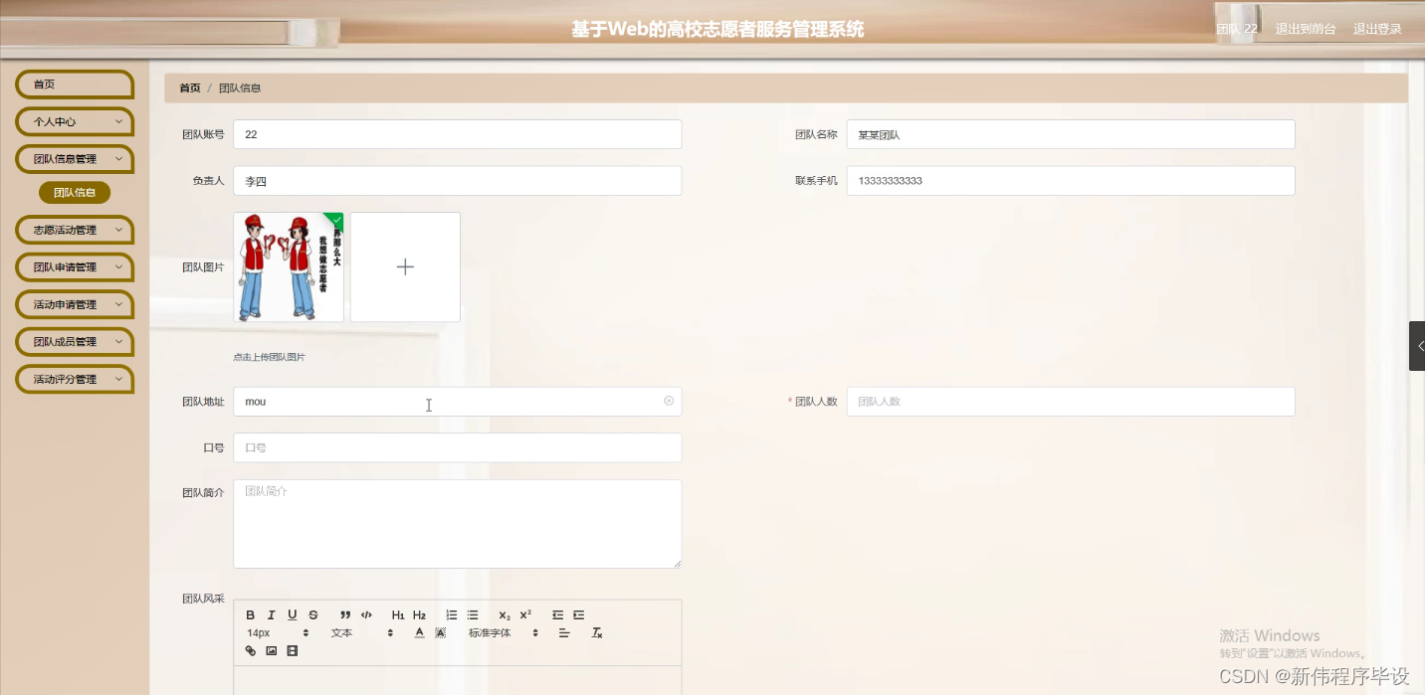1425x695 pixels.
Task: Toggle underline in the rich text toolbar
Action: coord(292,614)
